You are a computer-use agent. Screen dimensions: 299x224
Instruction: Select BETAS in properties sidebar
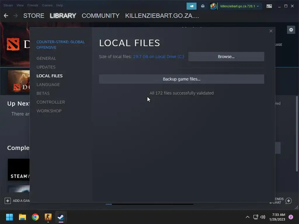coord(43,93)
